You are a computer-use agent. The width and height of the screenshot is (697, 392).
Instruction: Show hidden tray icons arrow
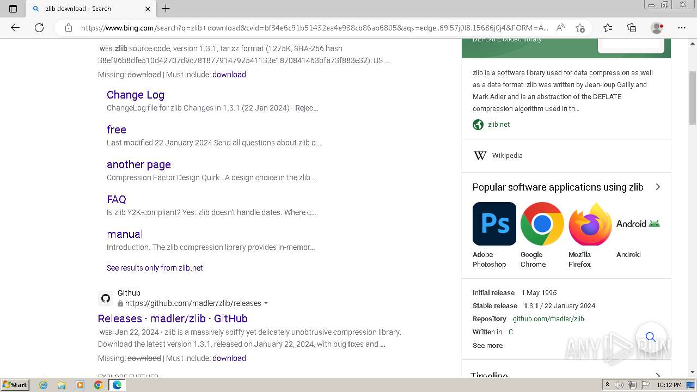click(x=607, y=385)
